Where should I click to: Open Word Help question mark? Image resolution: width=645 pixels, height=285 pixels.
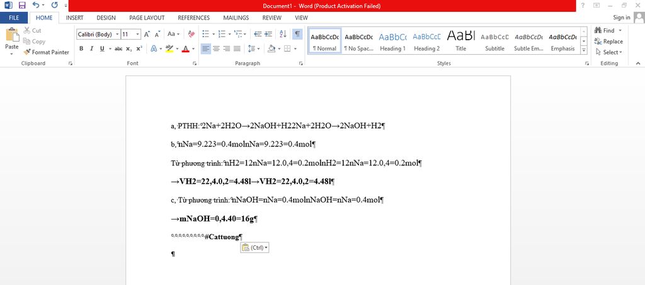pos(583,5)
